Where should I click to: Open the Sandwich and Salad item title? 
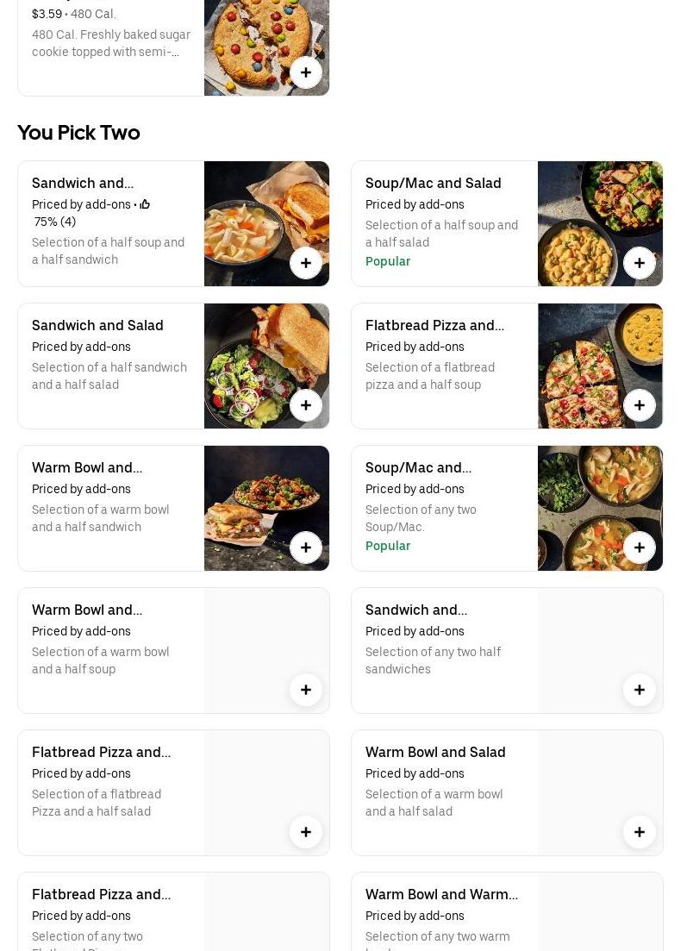pyautogui.click(x=97, y=325)
